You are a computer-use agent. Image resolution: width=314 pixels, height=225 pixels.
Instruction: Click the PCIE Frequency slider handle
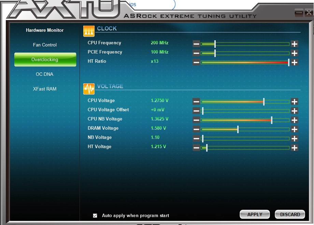[215, 53]
